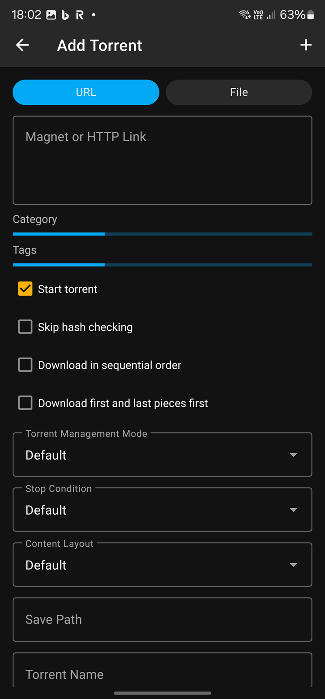Viewport: 325px width, 699px height.
Task: Tap the gallery notification icon in status bar
Action: (x=51, y=15)
